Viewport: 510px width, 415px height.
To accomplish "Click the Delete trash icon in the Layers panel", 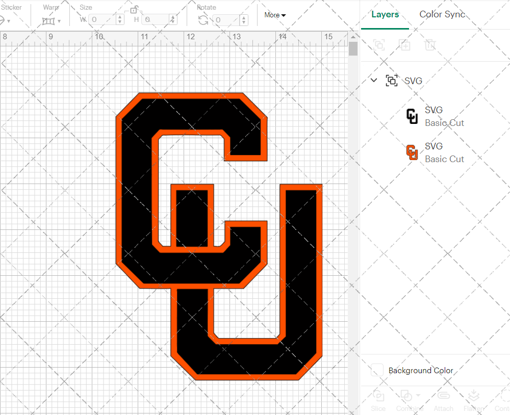I will [430, 45].
